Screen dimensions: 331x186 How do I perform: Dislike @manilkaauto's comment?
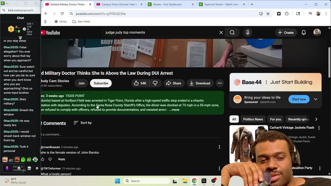pos(50,159)
